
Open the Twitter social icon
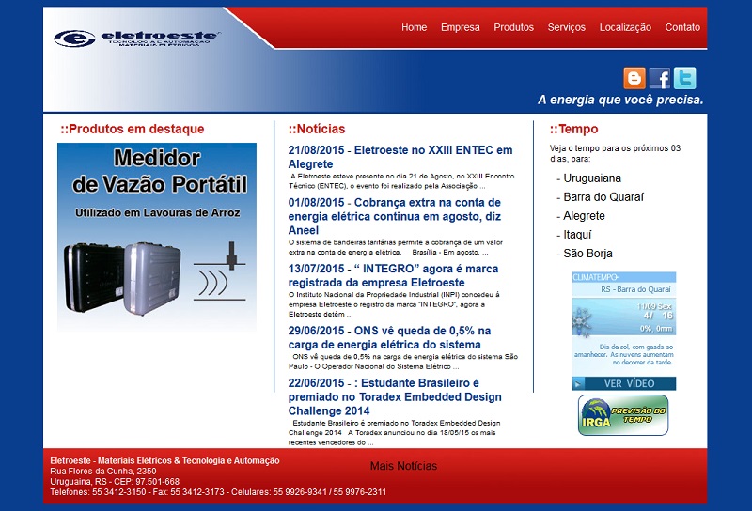click(685, 78)
